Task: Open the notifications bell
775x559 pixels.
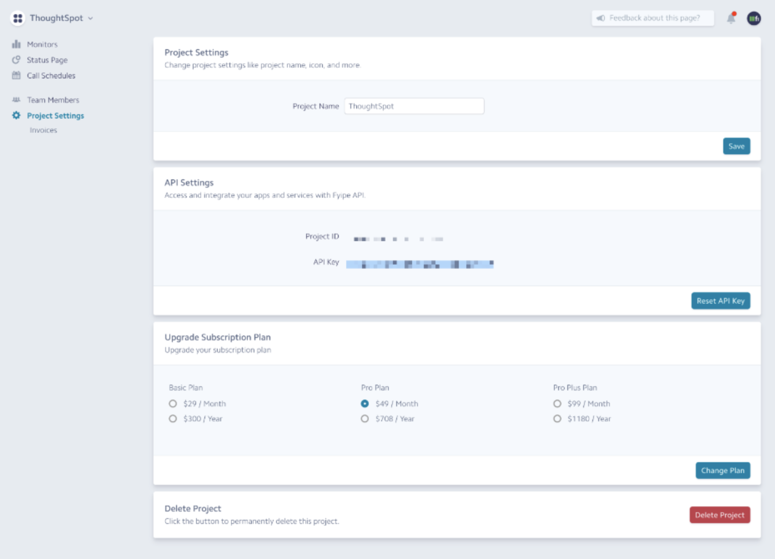Action: [x=731, y=18]
